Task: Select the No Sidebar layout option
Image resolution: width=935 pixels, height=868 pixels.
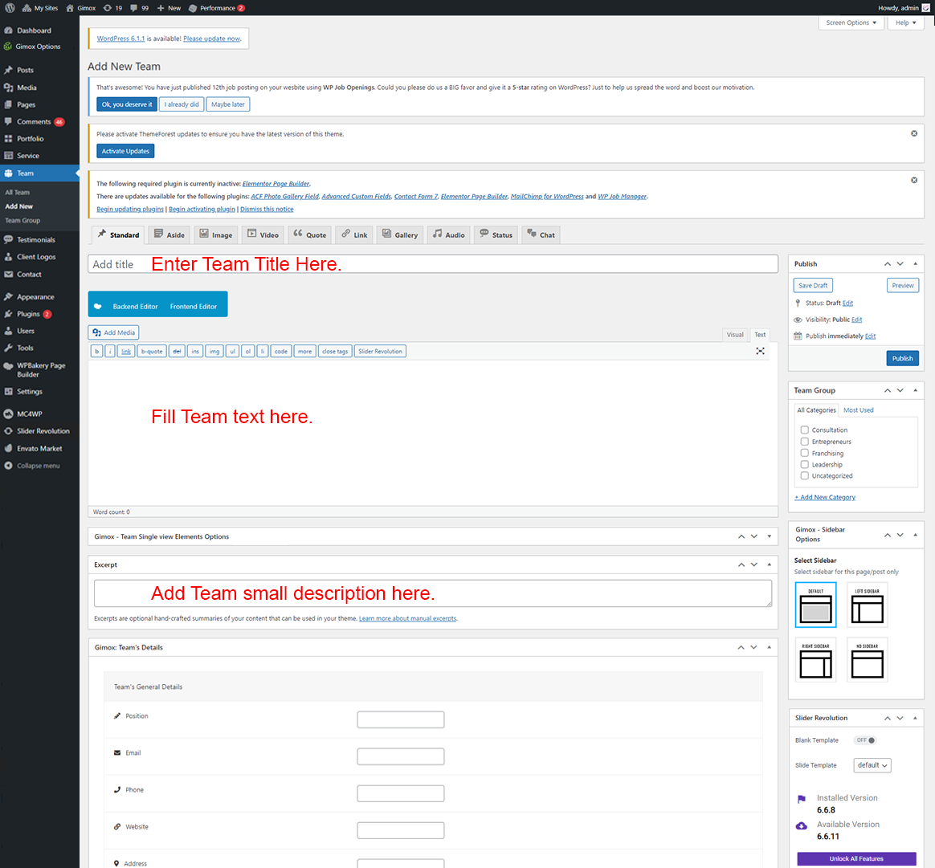Action: [x=867, y=660]
